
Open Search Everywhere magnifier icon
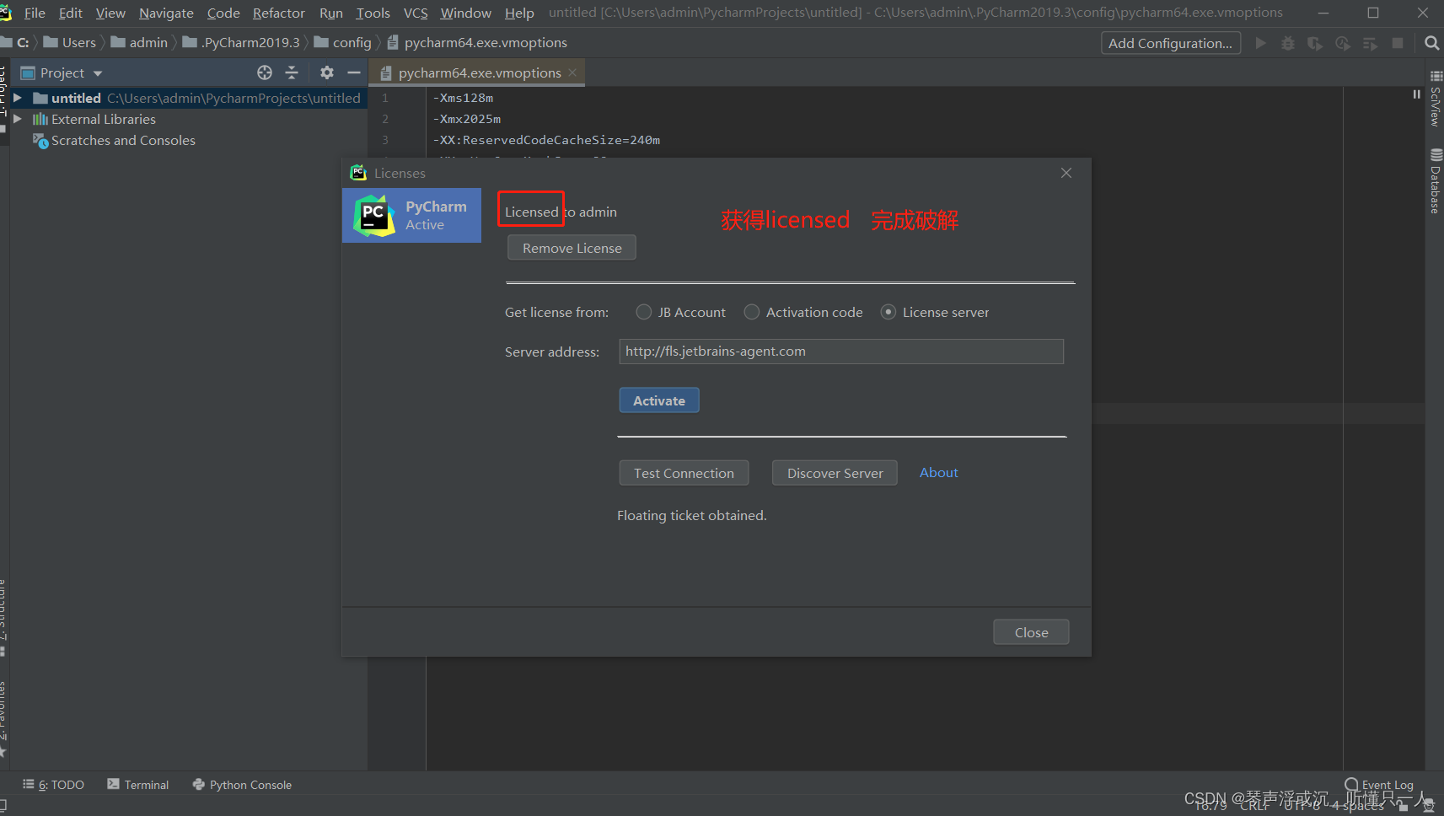pyautogui.click(x=1431, y=43)
